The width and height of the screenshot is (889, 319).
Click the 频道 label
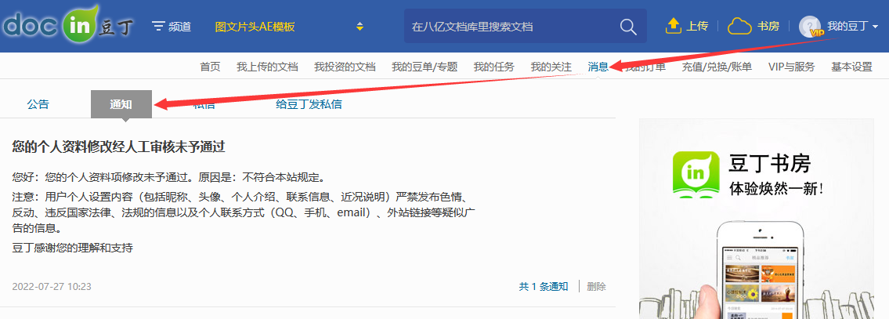pos(179,27)
